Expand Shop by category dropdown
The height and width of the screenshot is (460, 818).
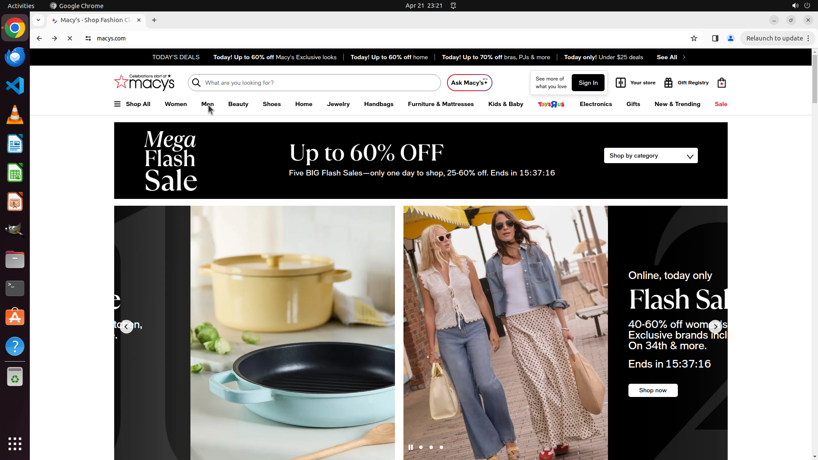click(x=651, y=156)
